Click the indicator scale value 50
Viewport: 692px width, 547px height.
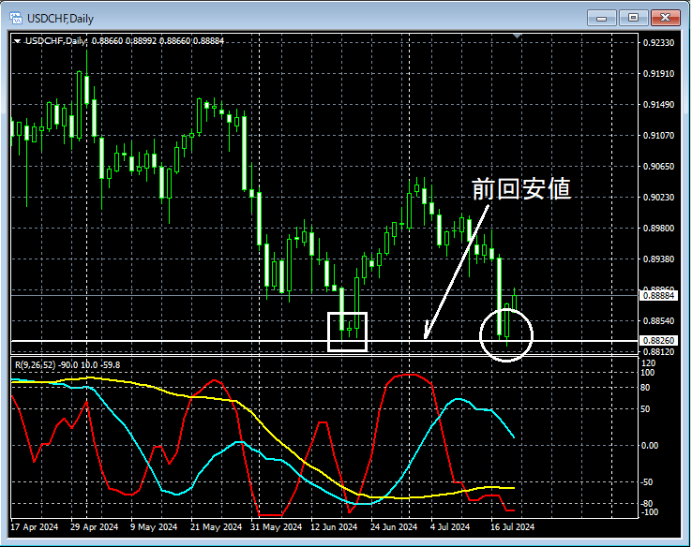point(645,409)
